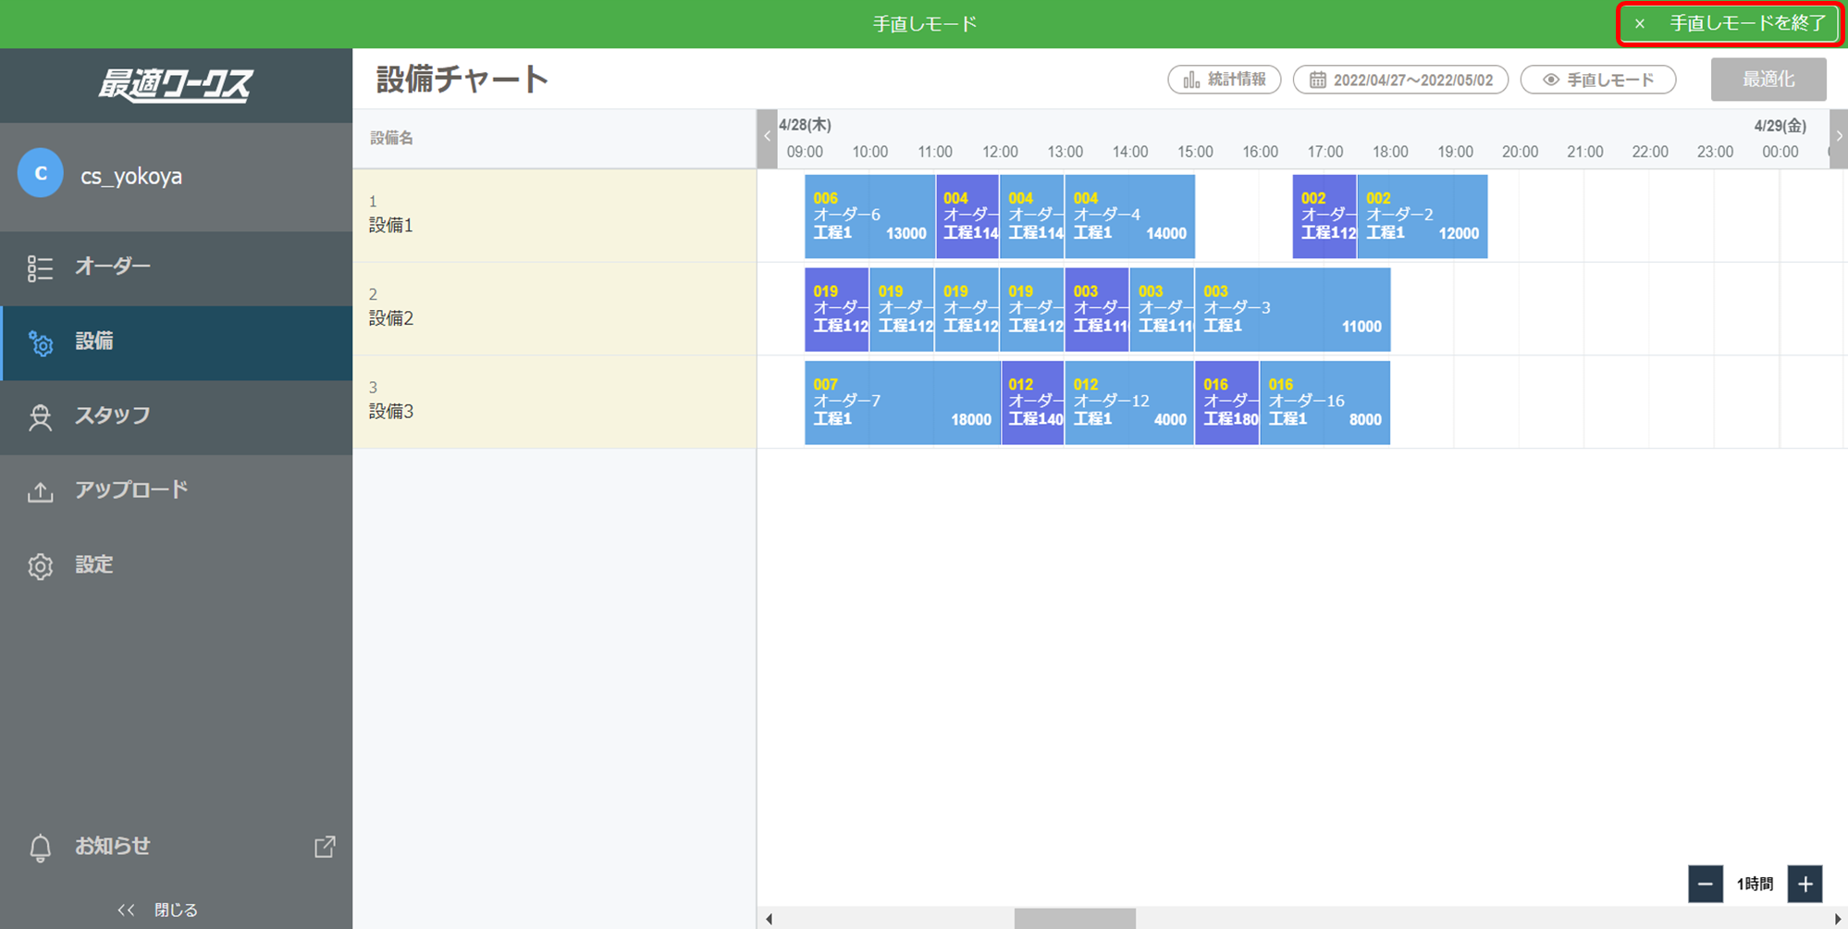The height and width of the screenshot is (929, 1848).
Task: Select the 設備1 row
Action: 554,216
